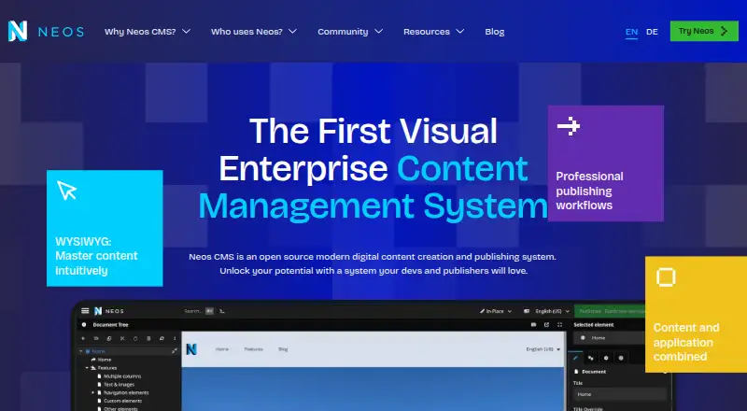The image size is (747, 411).
Task: Open the Content and application combined card
Action: [x=696, y=314]
